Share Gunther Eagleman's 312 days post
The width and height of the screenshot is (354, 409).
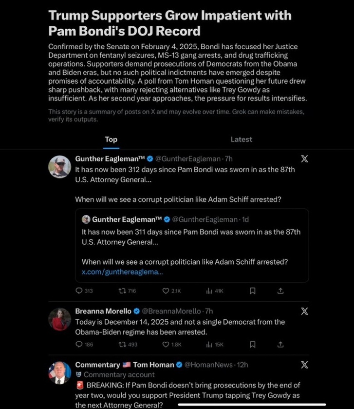(x=280, y=291)
